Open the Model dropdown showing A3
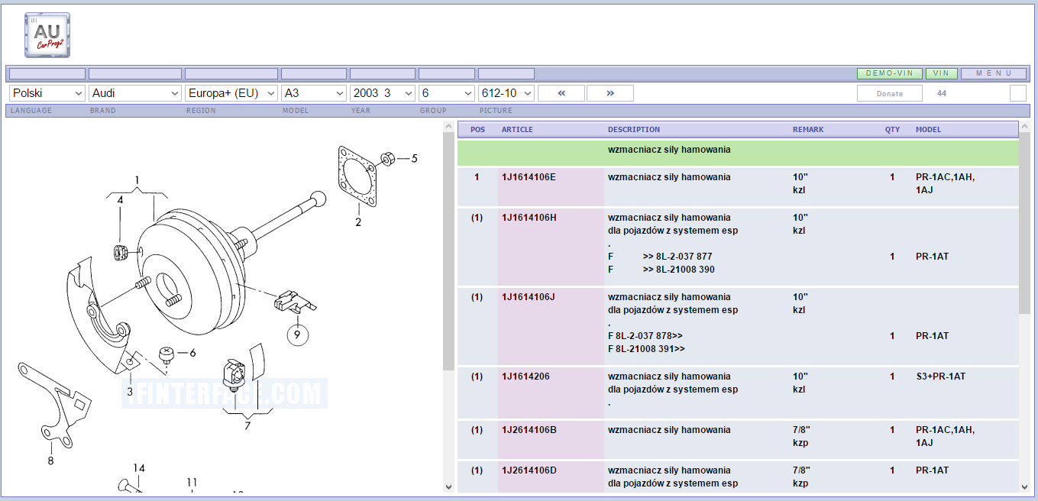The height and width of the screenshot is (501, 1038). pos(314,93)
